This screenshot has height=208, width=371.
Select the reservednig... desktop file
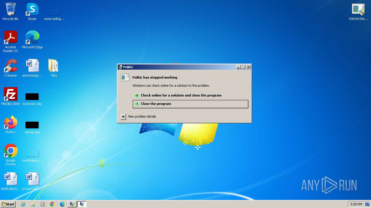pos(54,13)
